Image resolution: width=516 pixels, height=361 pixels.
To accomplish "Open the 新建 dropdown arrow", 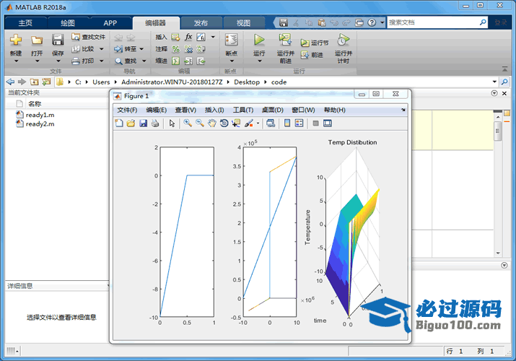I will pyautogui.click(x=15, y=61).
